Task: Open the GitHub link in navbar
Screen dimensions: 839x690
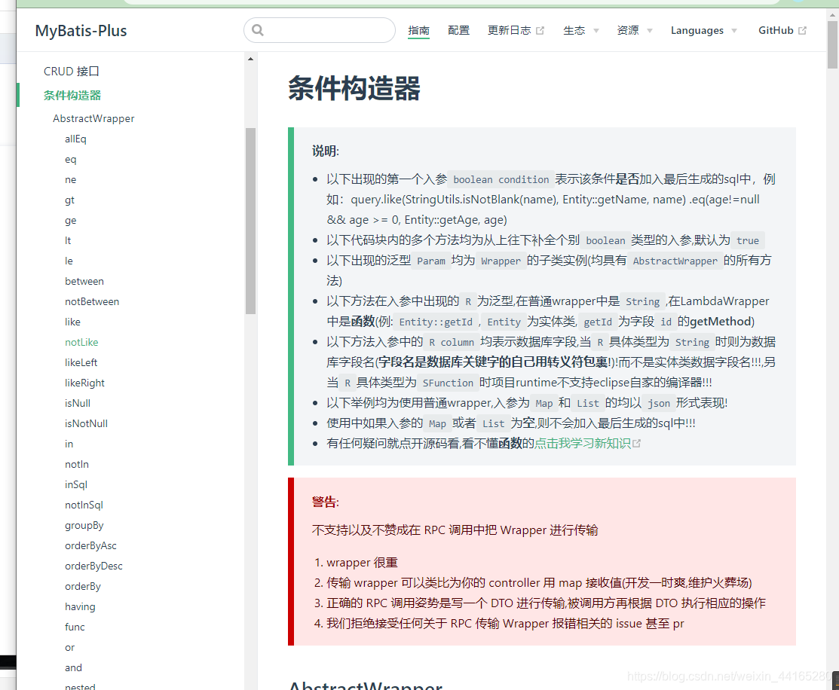Action: pyautogui.click(x=776, y=30)
